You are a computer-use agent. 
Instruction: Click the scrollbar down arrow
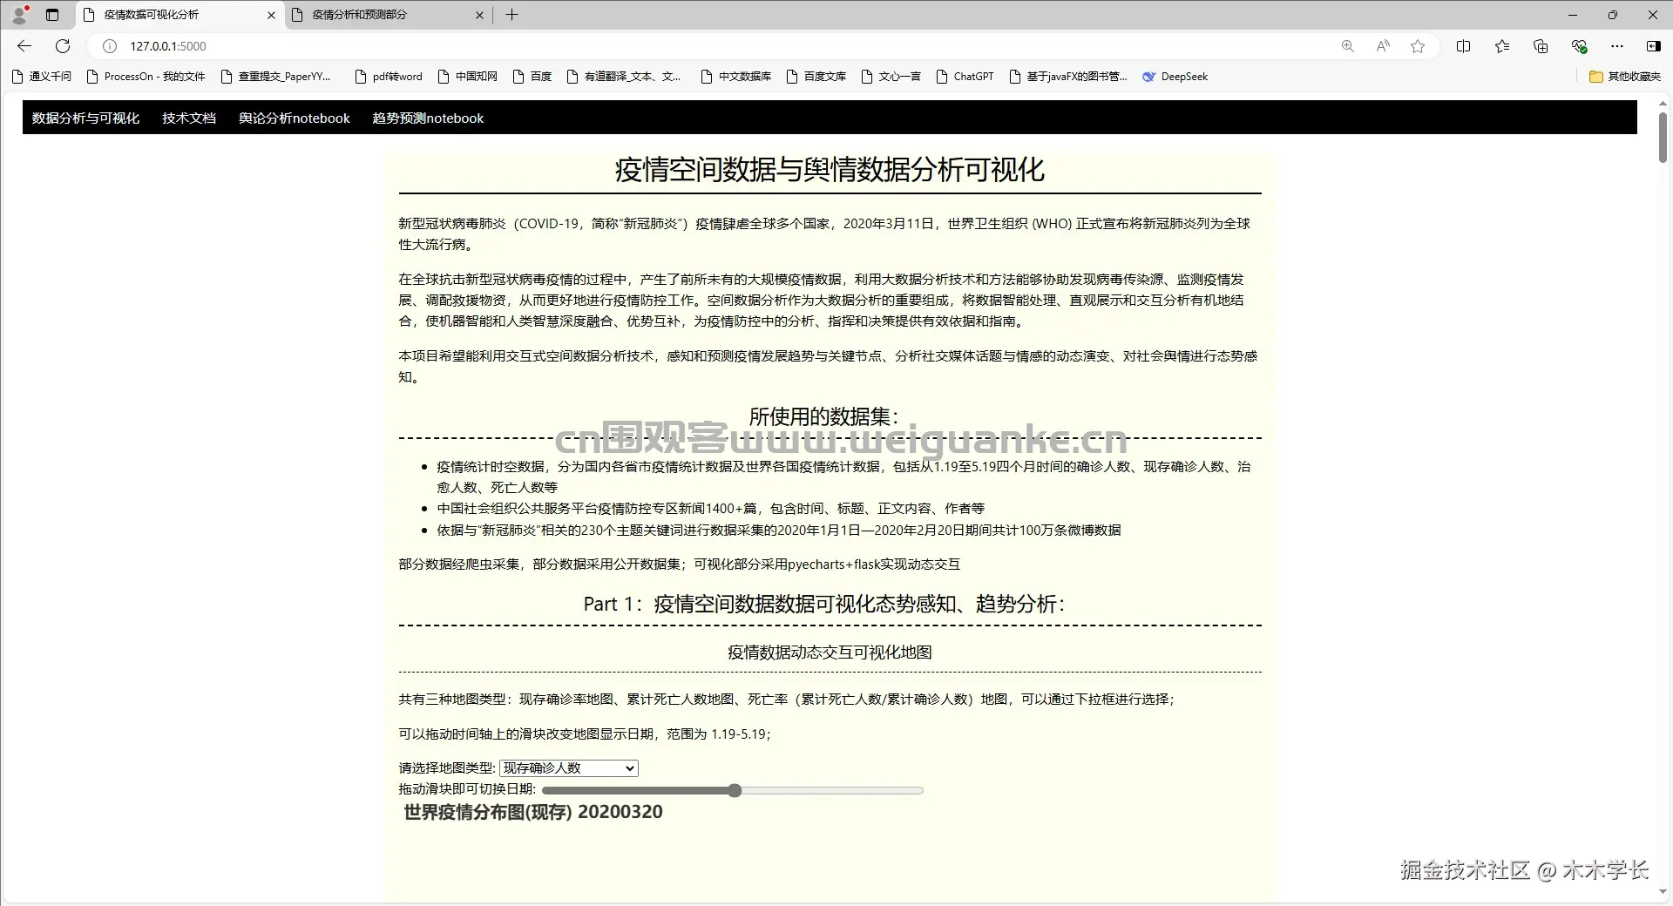(1663, 892)
